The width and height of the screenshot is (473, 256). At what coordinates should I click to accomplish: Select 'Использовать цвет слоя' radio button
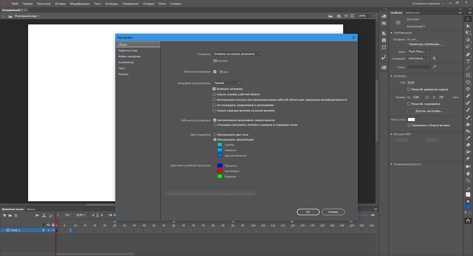pos(215,134)
